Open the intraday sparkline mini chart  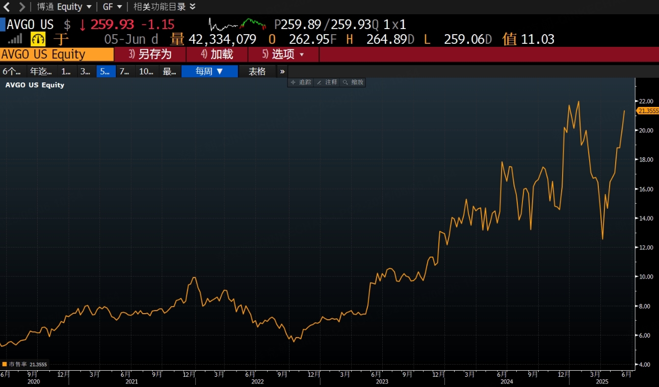tap(238, 24)
